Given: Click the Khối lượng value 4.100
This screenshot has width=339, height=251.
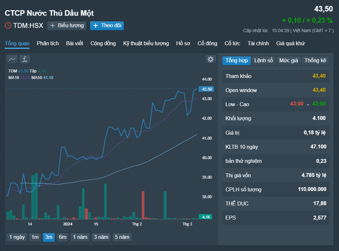Looking at the screenshot, I should point(319,118).
